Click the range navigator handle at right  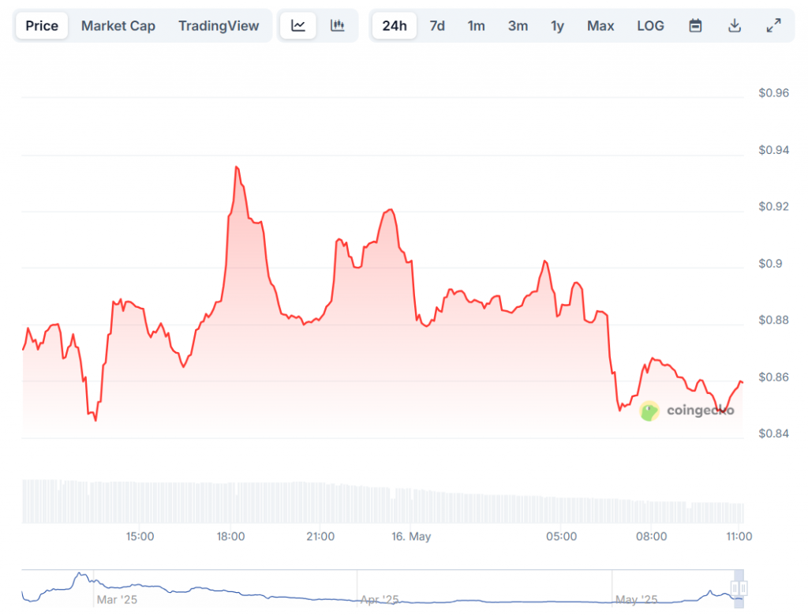(x=739, y=588)
